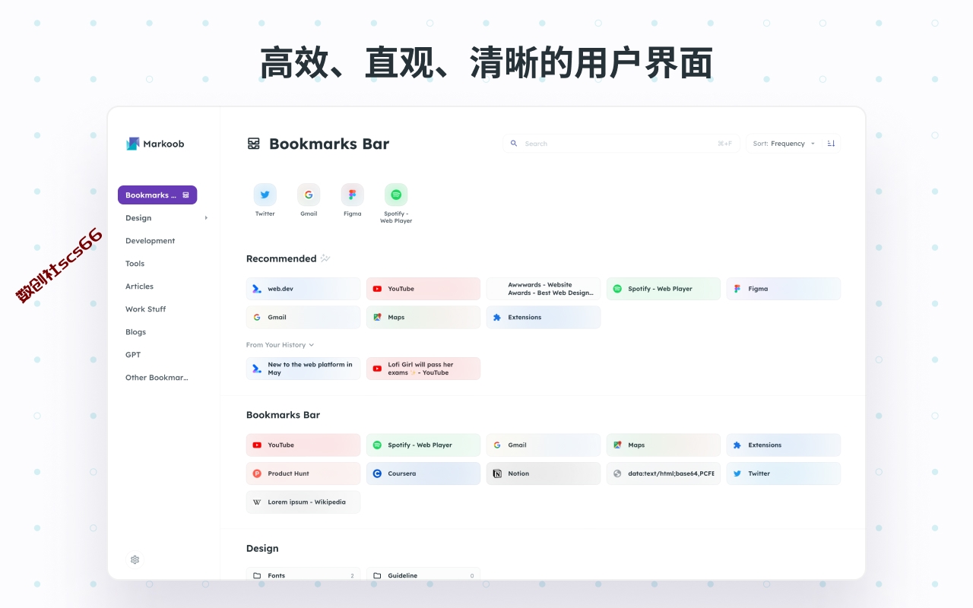Open Spotify - Web Player recommended card
Viewport: 973px width, 608px height.
click(x=664, y=289)
